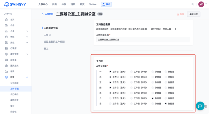The image size is (209, 114).
Task: Go back via the 工時群組 link
Action: (x=49, y=14)
